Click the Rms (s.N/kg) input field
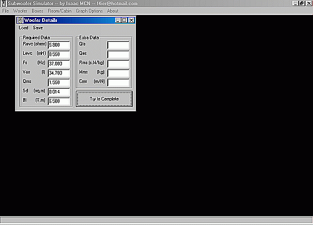313x225 pixels. [118, 64]
